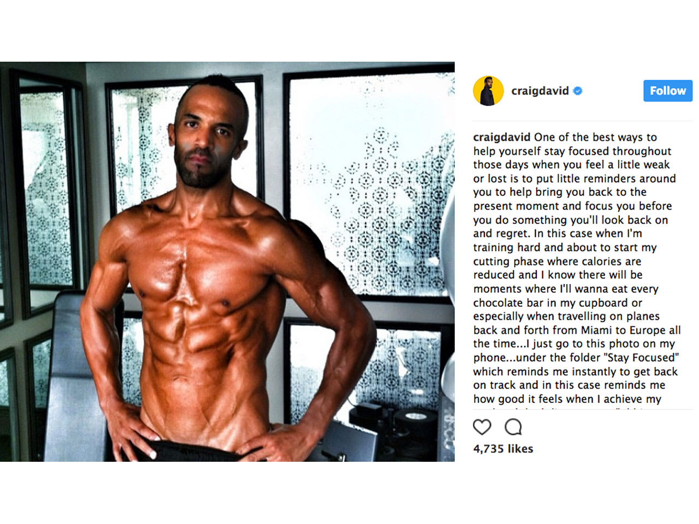Open the craigdavid profile avatar
The height and width of the screenshot is (524, 699).
488,91
